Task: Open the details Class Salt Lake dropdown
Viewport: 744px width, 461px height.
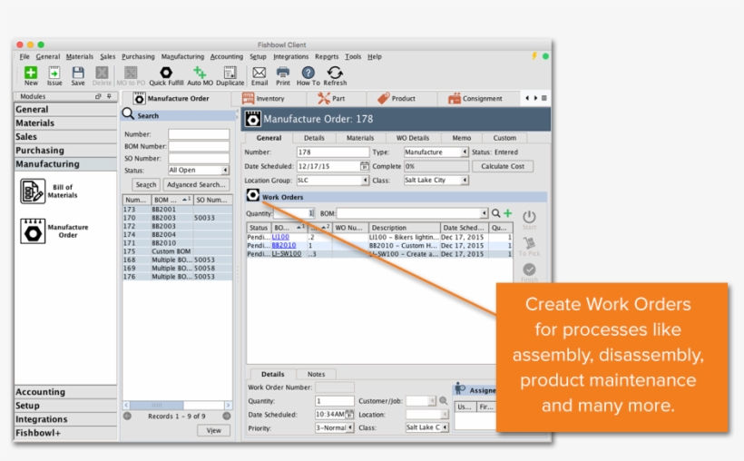Action: [445, 427]
